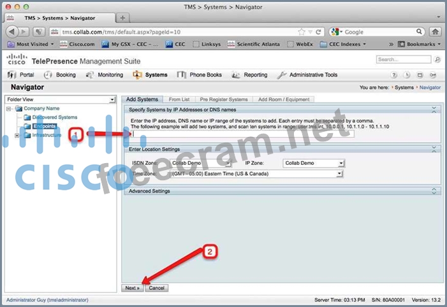Click the IP address or DNS names field
Screen dimensions: 447x307
tap(242, 134)
